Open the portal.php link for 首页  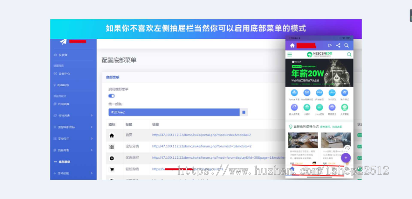201,135
